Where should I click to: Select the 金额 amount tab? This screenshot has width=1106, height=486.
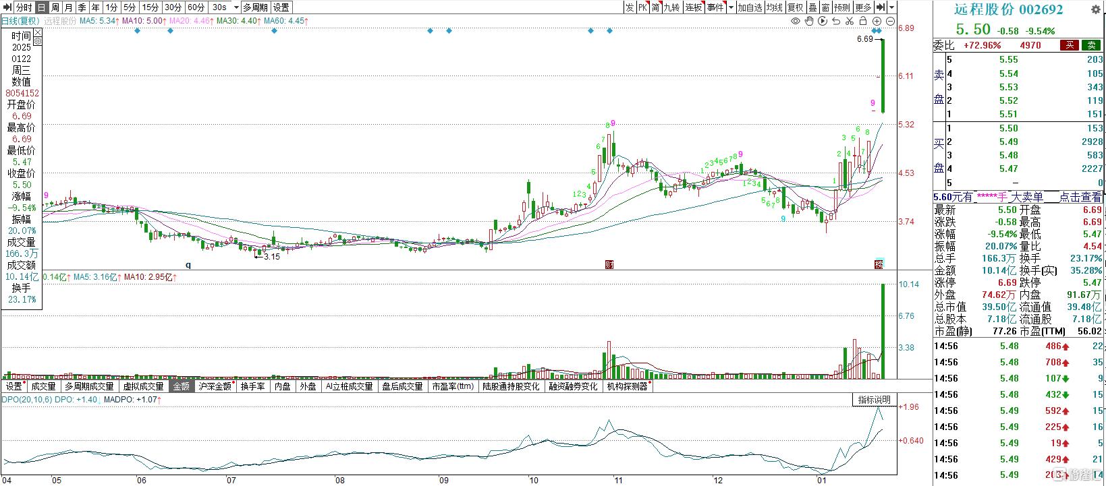[182, 386]
